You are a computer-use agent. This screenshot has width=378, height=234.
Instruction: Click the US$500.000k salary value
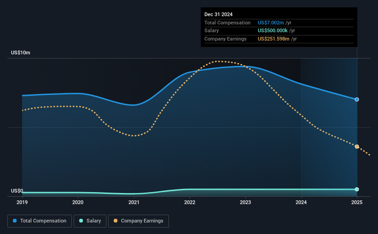click(x=273, y=31)
